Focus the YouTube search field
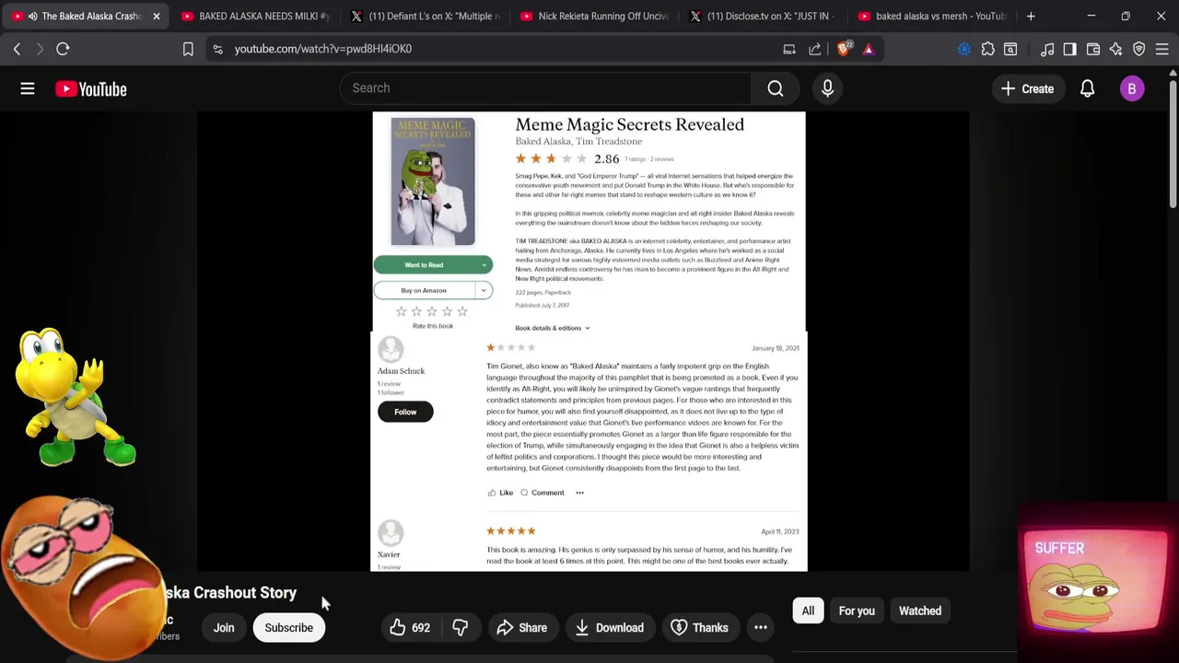The height and width of the screenshot is (663, 1179). click(x=545, y=88)
